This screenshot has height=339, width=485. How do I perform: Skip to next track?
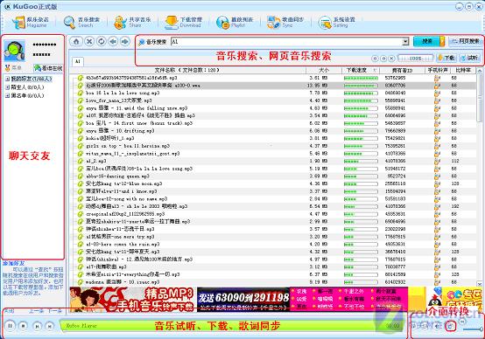click(50, 325)
